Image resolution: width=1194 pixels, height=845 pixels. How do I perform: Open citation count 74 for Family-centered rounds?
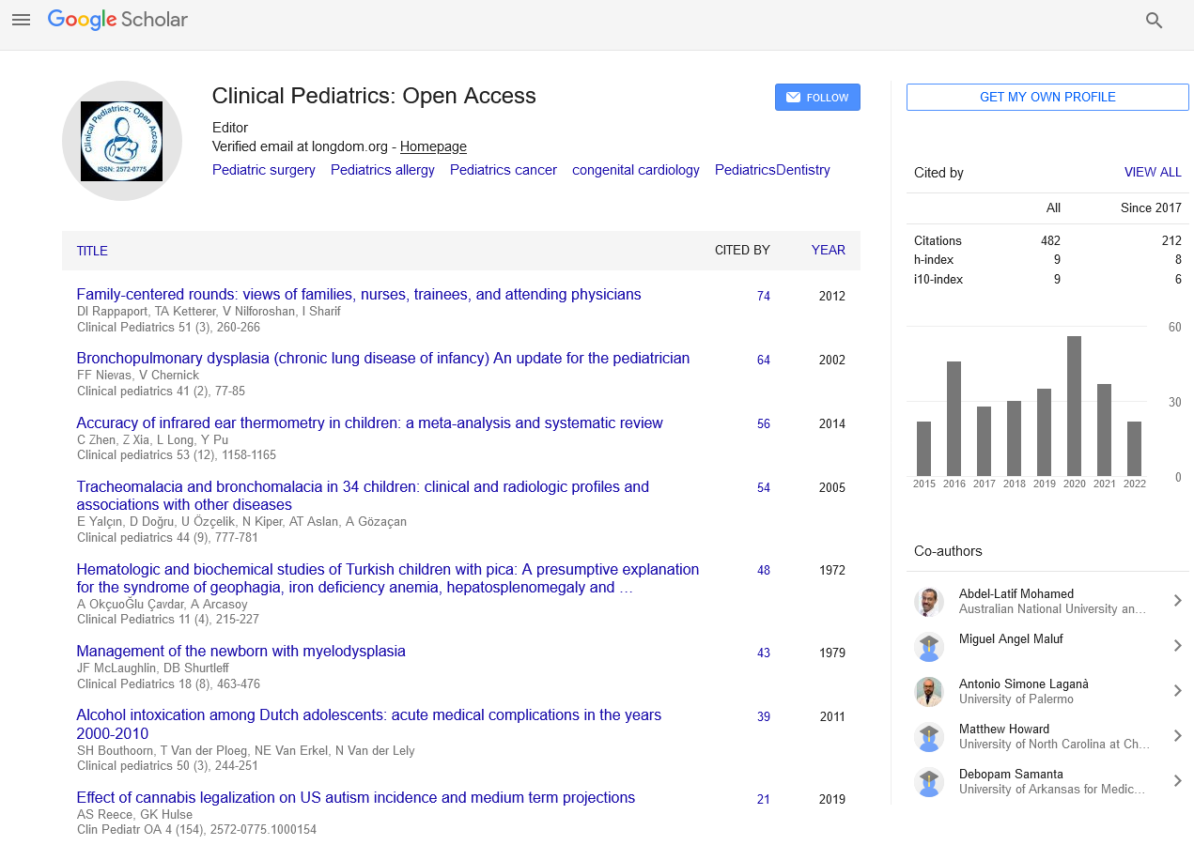pyautogui.click(x=763, y=296)
